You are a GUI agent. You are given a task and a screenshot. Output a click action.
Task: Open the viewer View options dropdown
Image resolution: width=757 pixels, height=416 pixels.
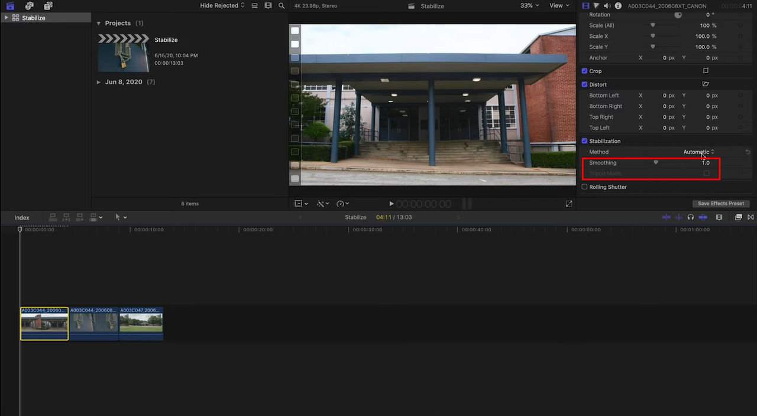559,5
